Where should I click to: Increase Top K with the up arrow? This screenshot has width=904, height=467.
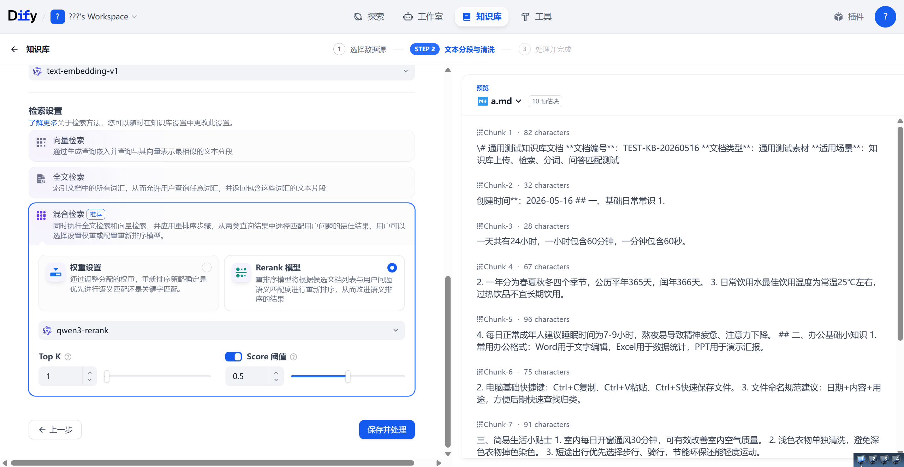click(90, 373)
